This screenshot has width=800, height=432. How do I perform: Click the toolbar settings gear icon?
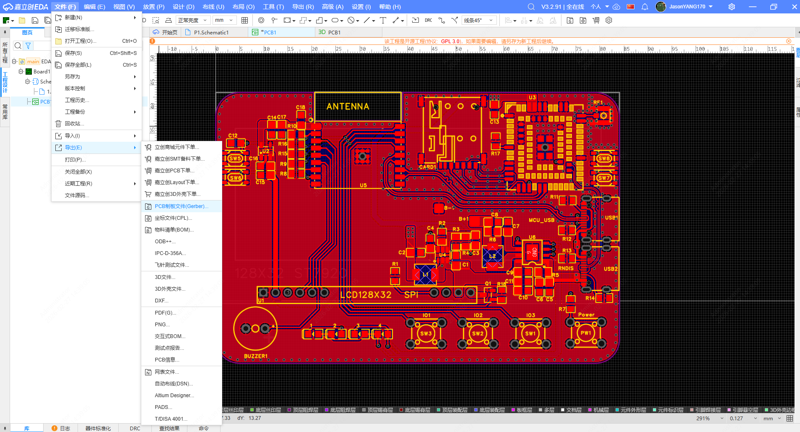click(609, 20)
